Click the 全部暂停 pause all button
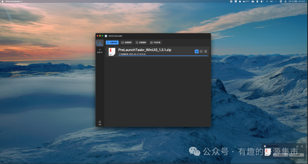The height and width of the screenshot is (164, 308). (x=126, y=42)
